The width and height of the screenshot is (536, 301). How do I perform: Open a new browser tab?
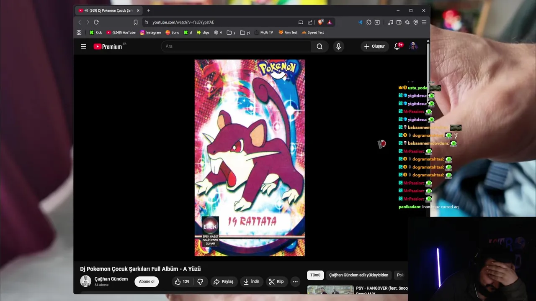pos(148,10)
